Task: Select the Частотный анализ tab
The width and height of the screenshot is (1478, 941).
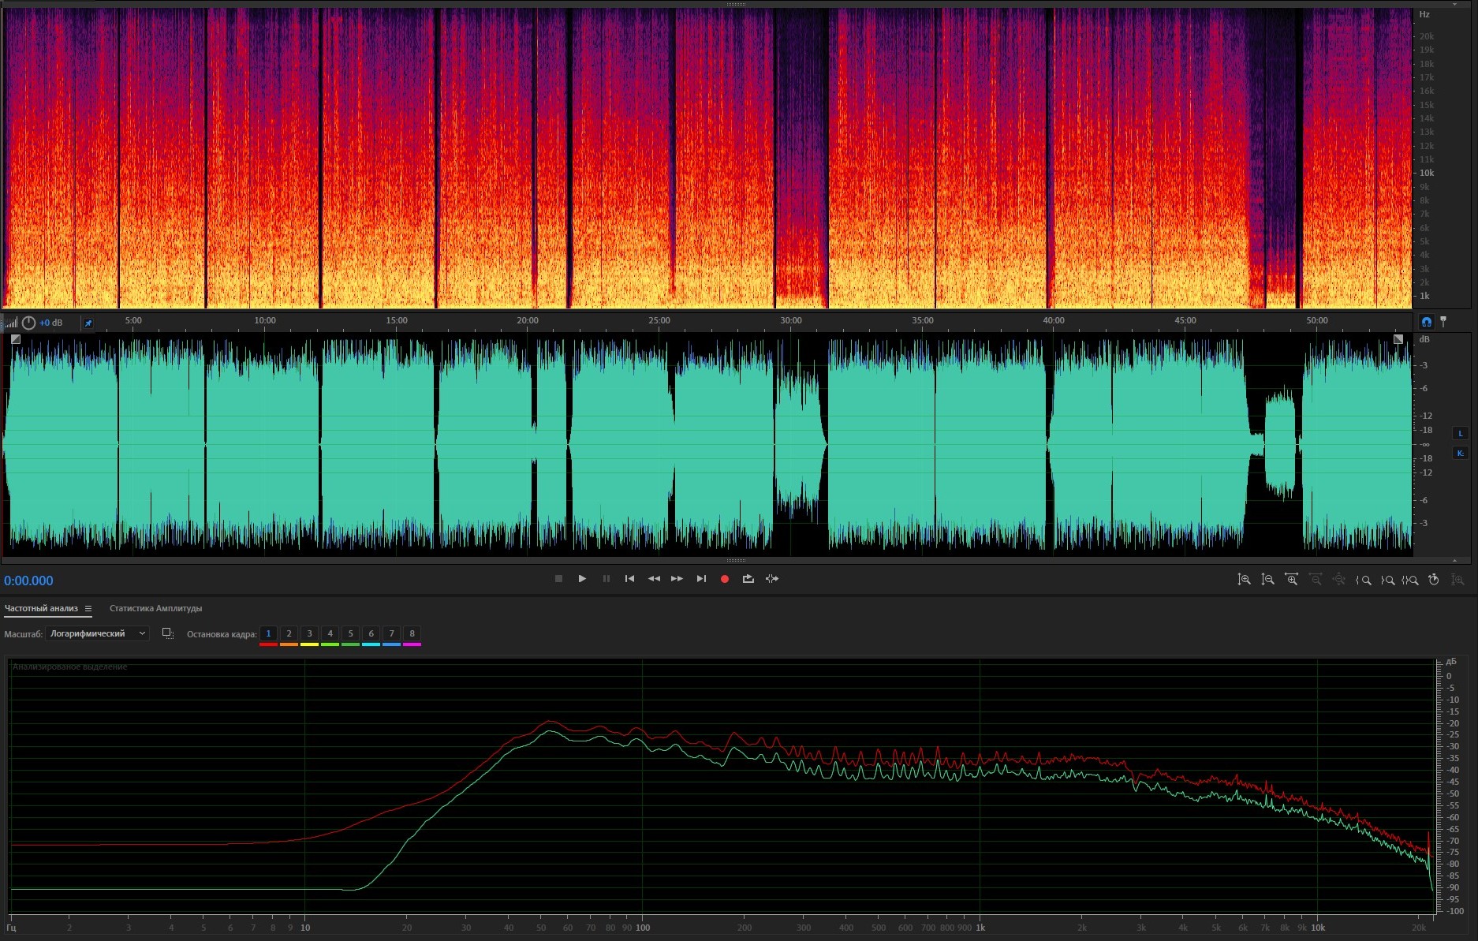Action: tap(41, 608)
